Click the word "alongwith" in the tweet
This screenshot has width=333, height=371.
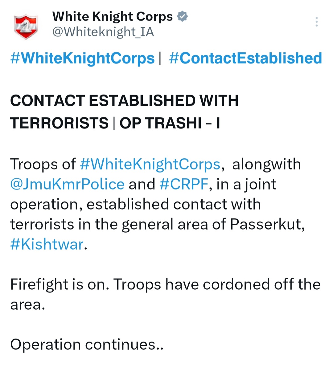(266, 164)
